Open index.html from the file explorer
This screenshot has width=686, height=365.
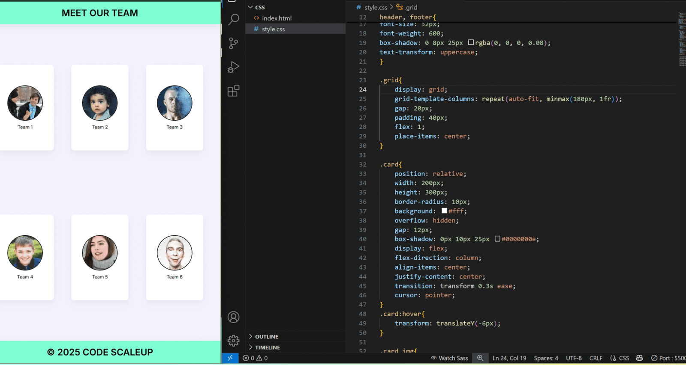pos(277,18)
